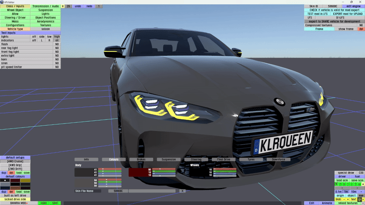Image resolution: width=365 pixels, height=205 pixels.
Task: Toggle pit speed limiter NO value
Action: tap(57, 67)
